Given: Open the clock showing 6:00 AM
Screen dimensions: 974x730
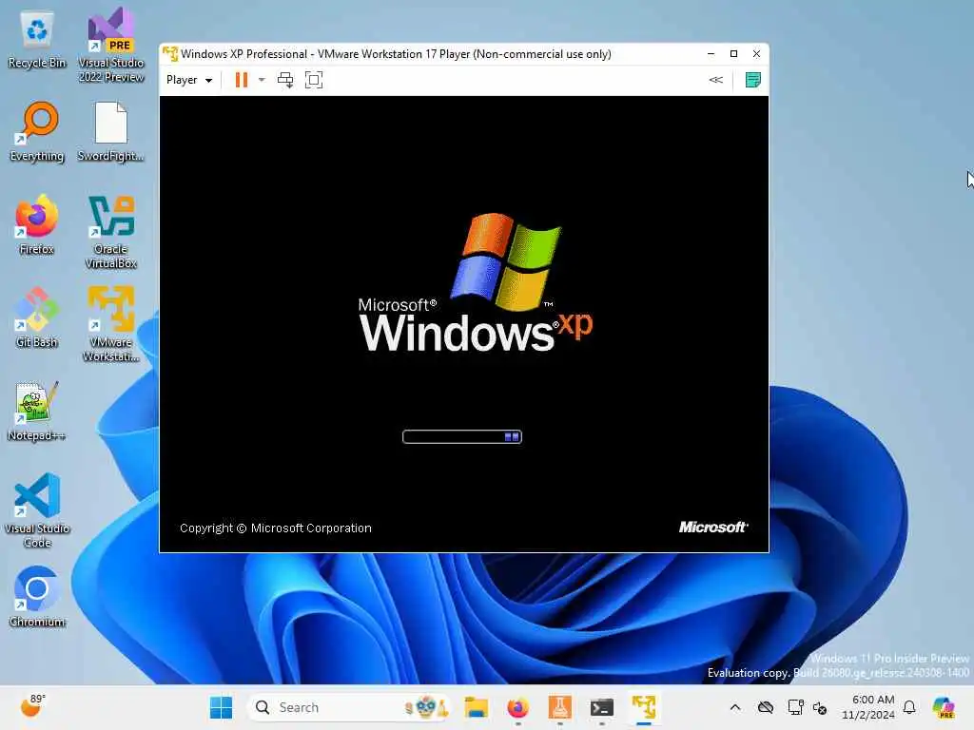Looking at the screenshot, I should coord(868,707).
